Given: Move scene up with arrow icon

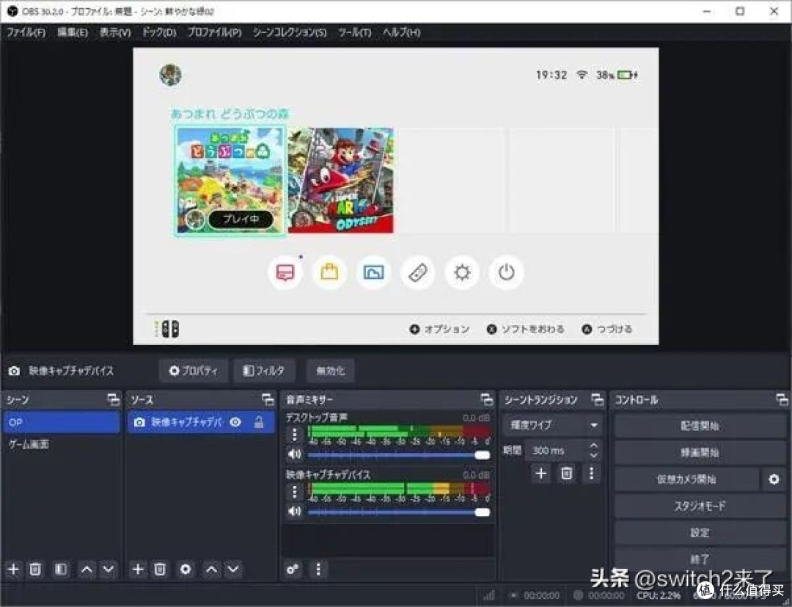Looking at the screenshot, I should click(87, 570).
